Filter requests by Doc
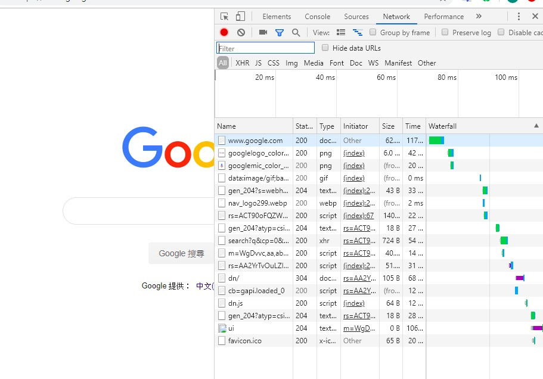Image resolution: width=543 pixels, height=379 pixels. (356, 63)
